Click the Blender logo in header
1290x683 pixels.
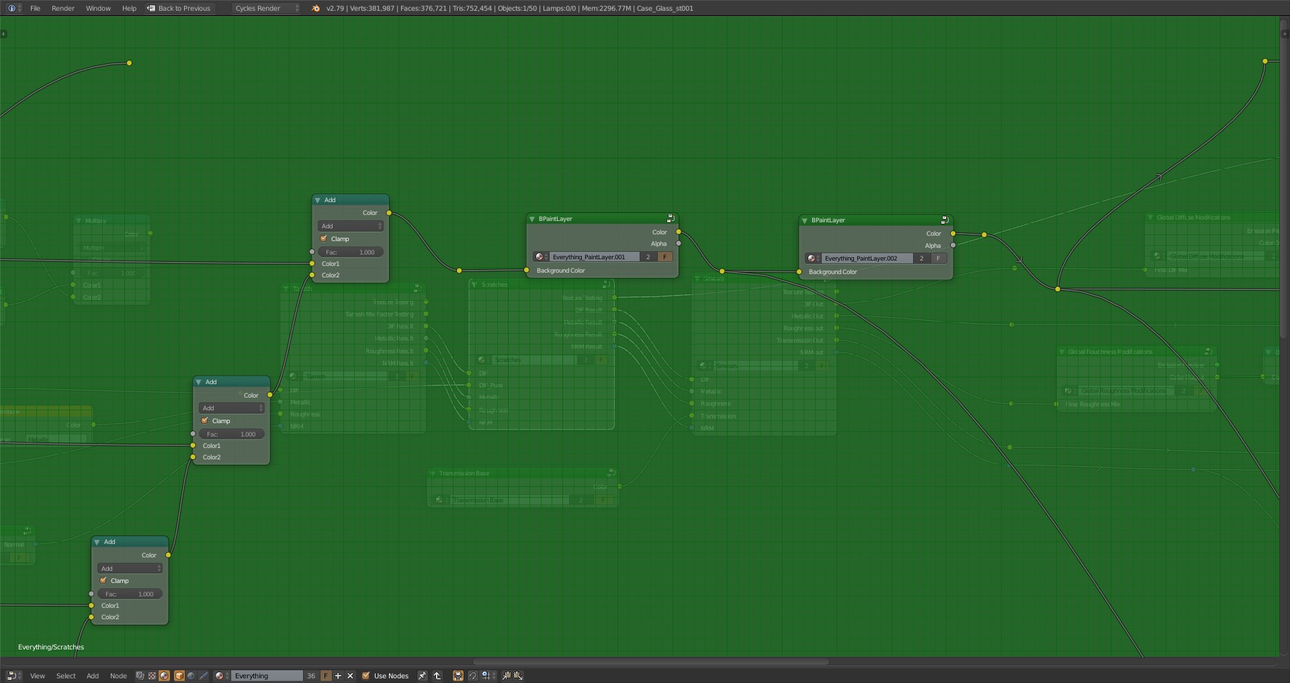(x=316, y=8)
